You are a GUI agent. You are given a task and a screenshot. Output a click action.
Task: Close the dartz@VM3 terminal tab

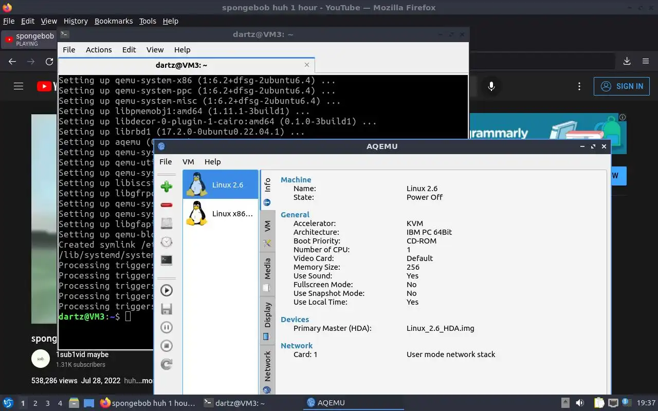(307, 65)
